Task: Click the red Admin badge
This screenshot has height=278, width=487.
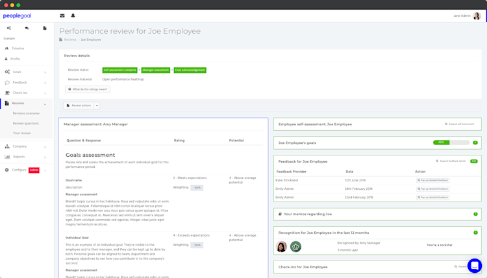Action: (34, 170)
